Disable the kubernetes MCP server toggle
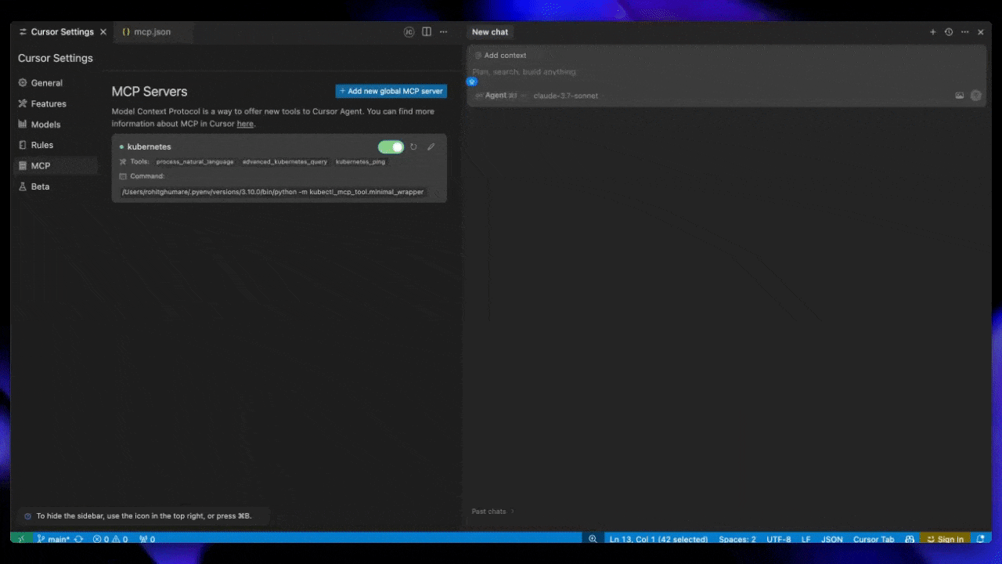This screenshot has width=1002, height=564. 391,146
